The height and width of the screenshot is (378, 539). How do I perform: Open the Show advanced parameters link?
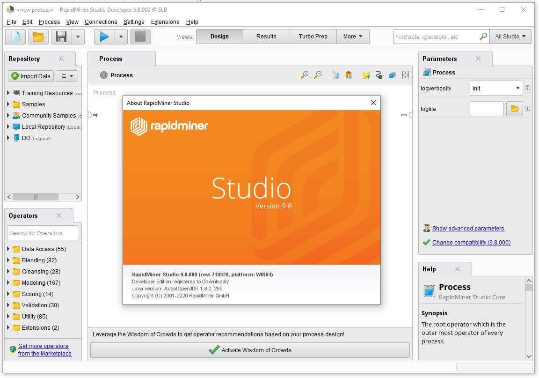coord(468,228)
